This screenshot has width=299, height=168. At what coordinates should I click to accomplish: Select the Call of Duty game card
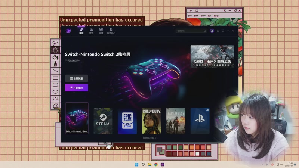(151, 121)
